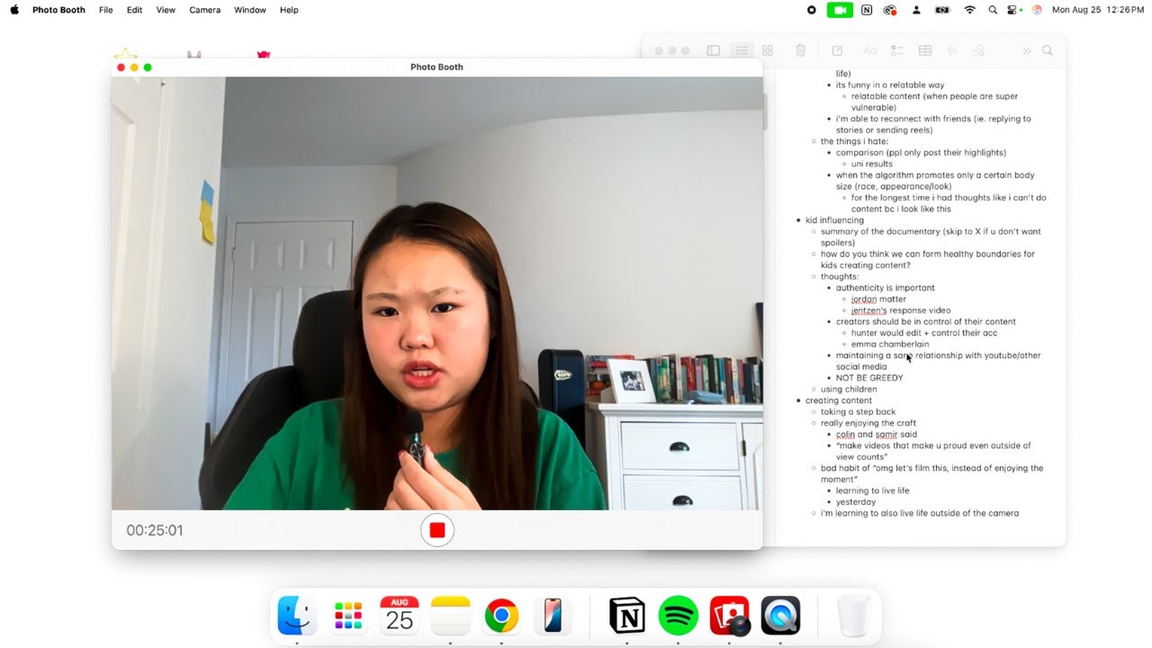Open the Trash in the Dock
This screenshot has width=1152, height=648.
click(x=853, y=616)
